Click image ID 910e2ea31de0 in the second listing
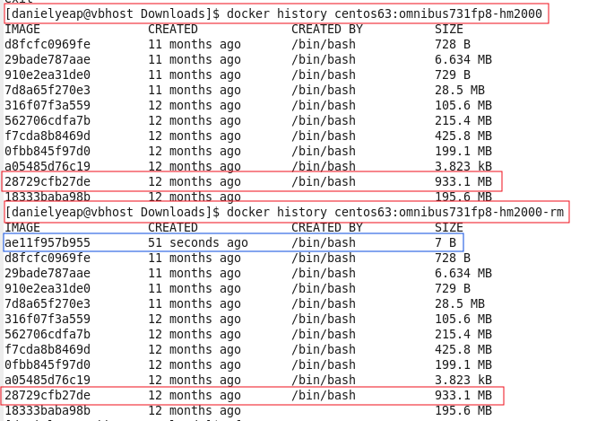Screen dimensions: 597x421 48,288
